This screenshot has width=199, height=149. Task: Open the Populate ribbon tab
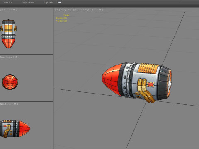pos(48,2)
